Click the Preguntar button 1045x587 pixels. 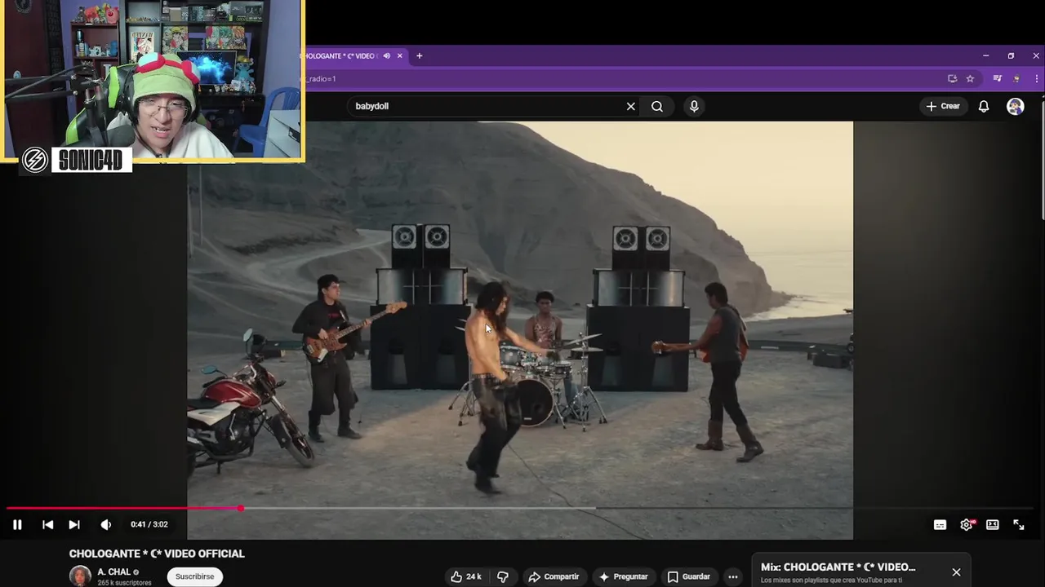[623, 576]
